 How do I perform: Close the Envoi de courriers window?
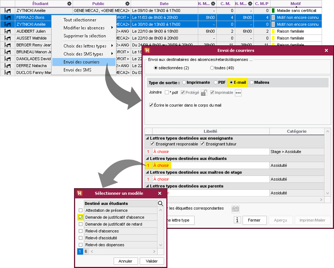tap(326, 50)
